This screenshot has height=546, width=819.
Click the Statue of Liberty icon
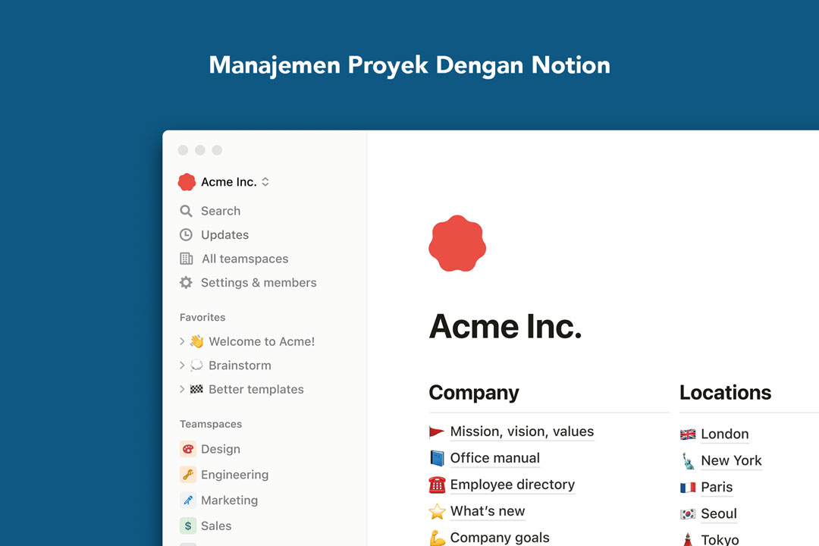[x=689, y=461]
